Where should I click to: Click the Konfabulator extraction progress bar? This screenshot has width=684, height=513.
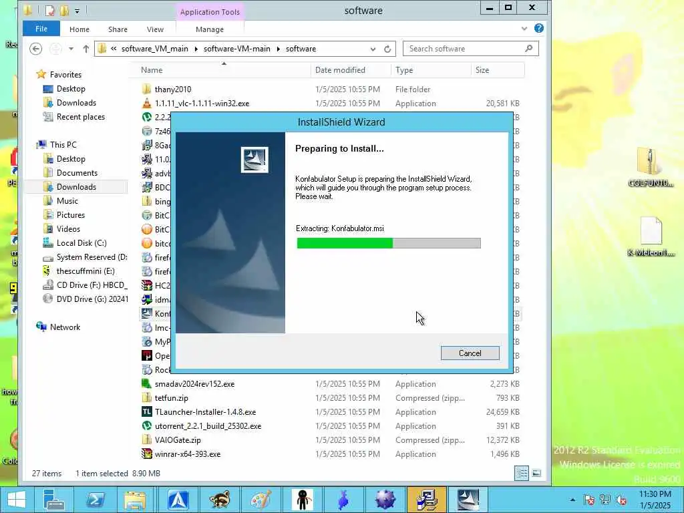click(x=389, y=243)
